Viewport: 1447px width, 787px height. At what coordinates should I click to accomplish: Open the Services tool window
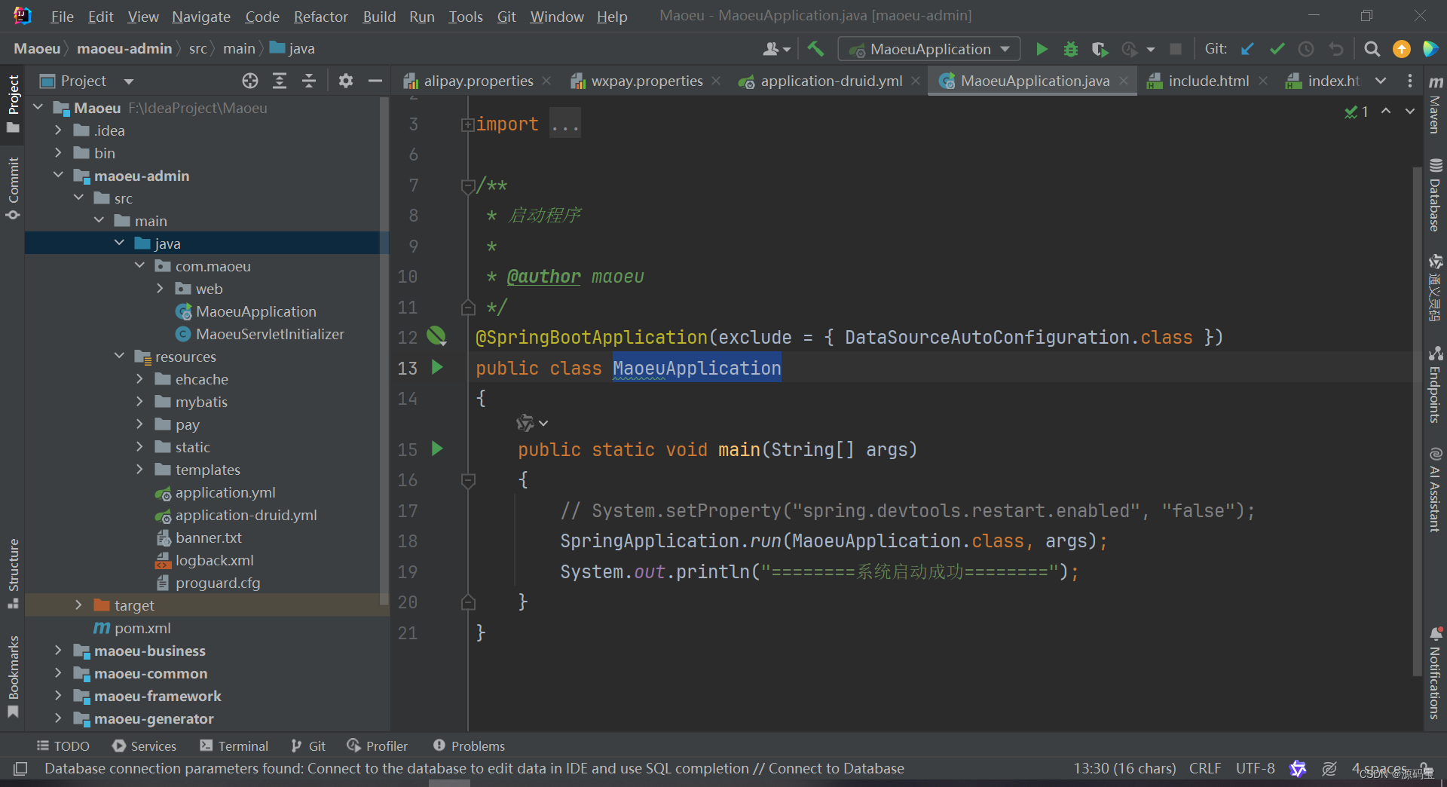click(144, 746)
